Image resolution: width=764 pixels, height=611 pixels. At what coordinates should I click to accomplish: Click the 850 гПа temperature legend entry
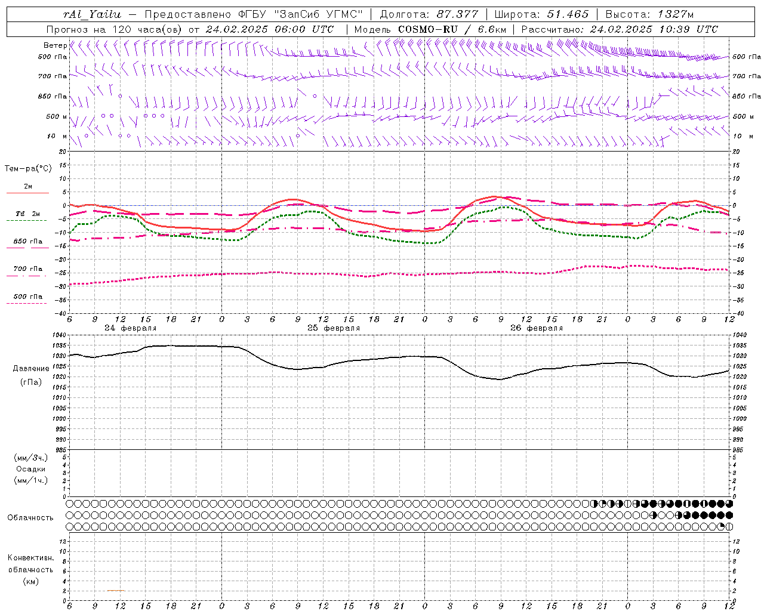(28, 242)
